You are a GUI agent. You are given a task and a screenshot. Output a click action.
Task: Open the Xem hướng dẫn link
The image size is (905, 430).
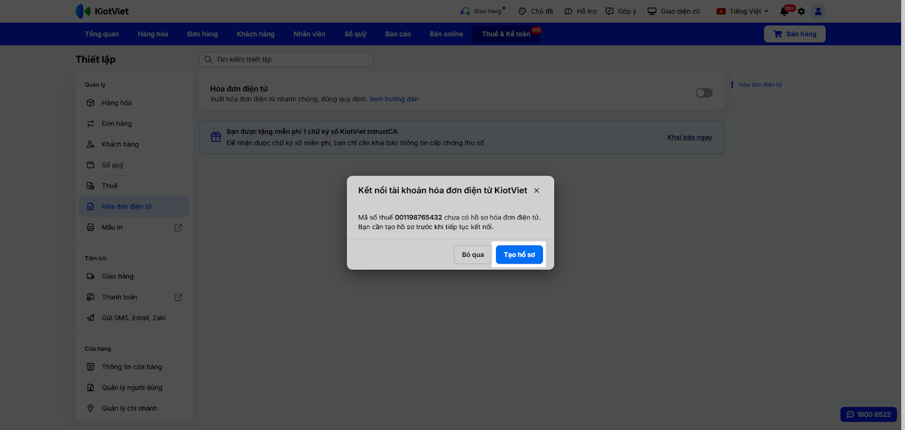click(x=394, y=99)
